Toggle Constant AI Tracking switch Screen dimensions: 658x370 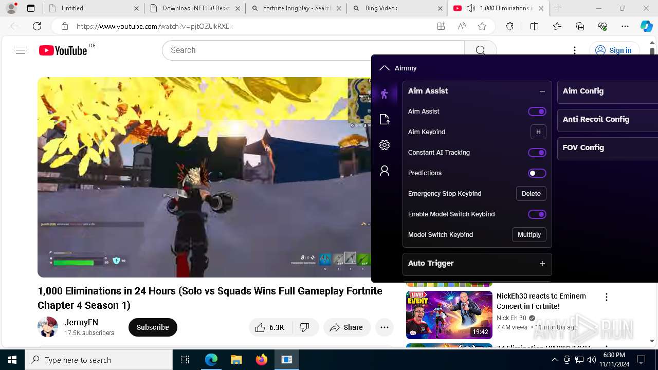tap(537, 153)
